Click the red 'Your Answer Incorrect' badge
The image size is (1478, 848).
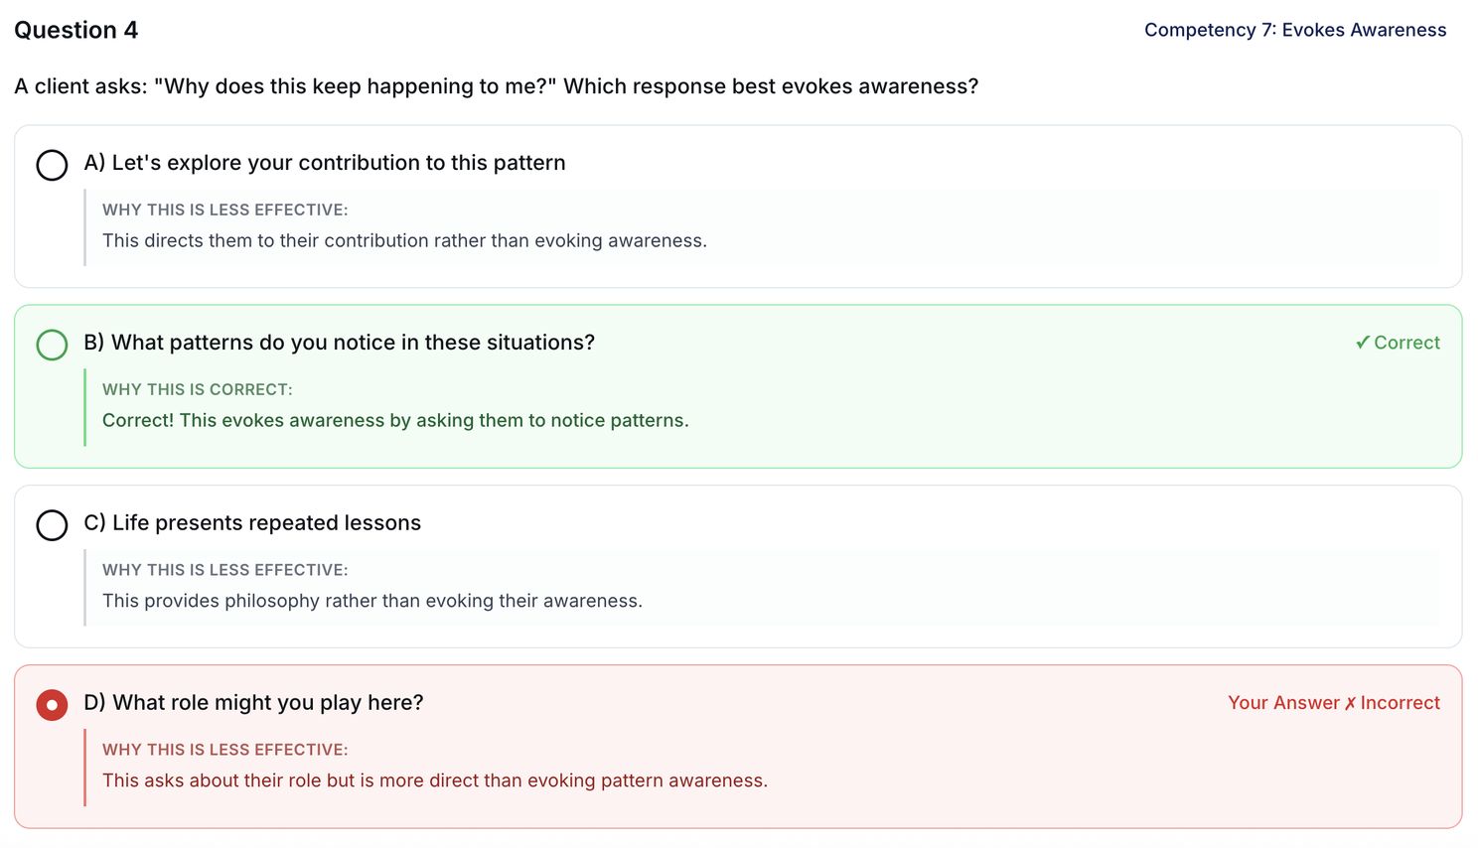click(1333, 703)
